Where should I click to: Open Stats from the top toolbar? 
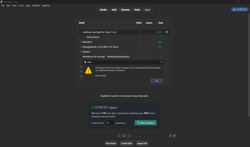coord(137,10)
